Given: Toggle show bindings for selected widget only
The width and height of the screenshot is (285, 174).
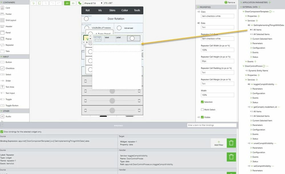Looking at the screenshot, I should 2,131.
